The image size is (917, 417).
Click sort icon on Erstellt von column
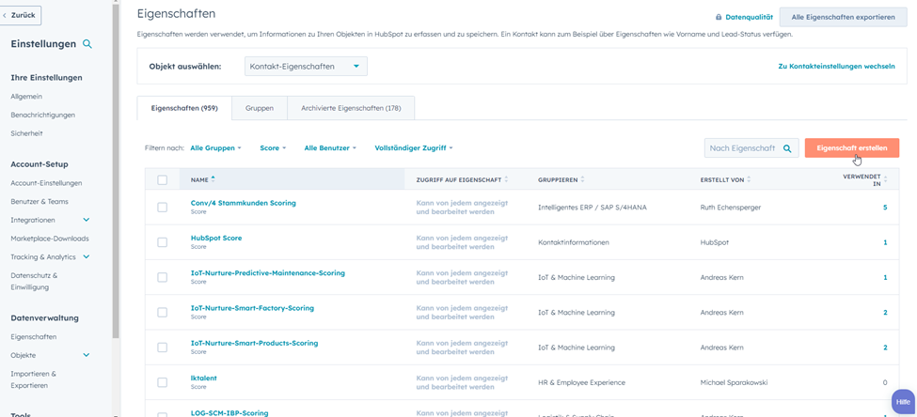[x=750, y=179]
